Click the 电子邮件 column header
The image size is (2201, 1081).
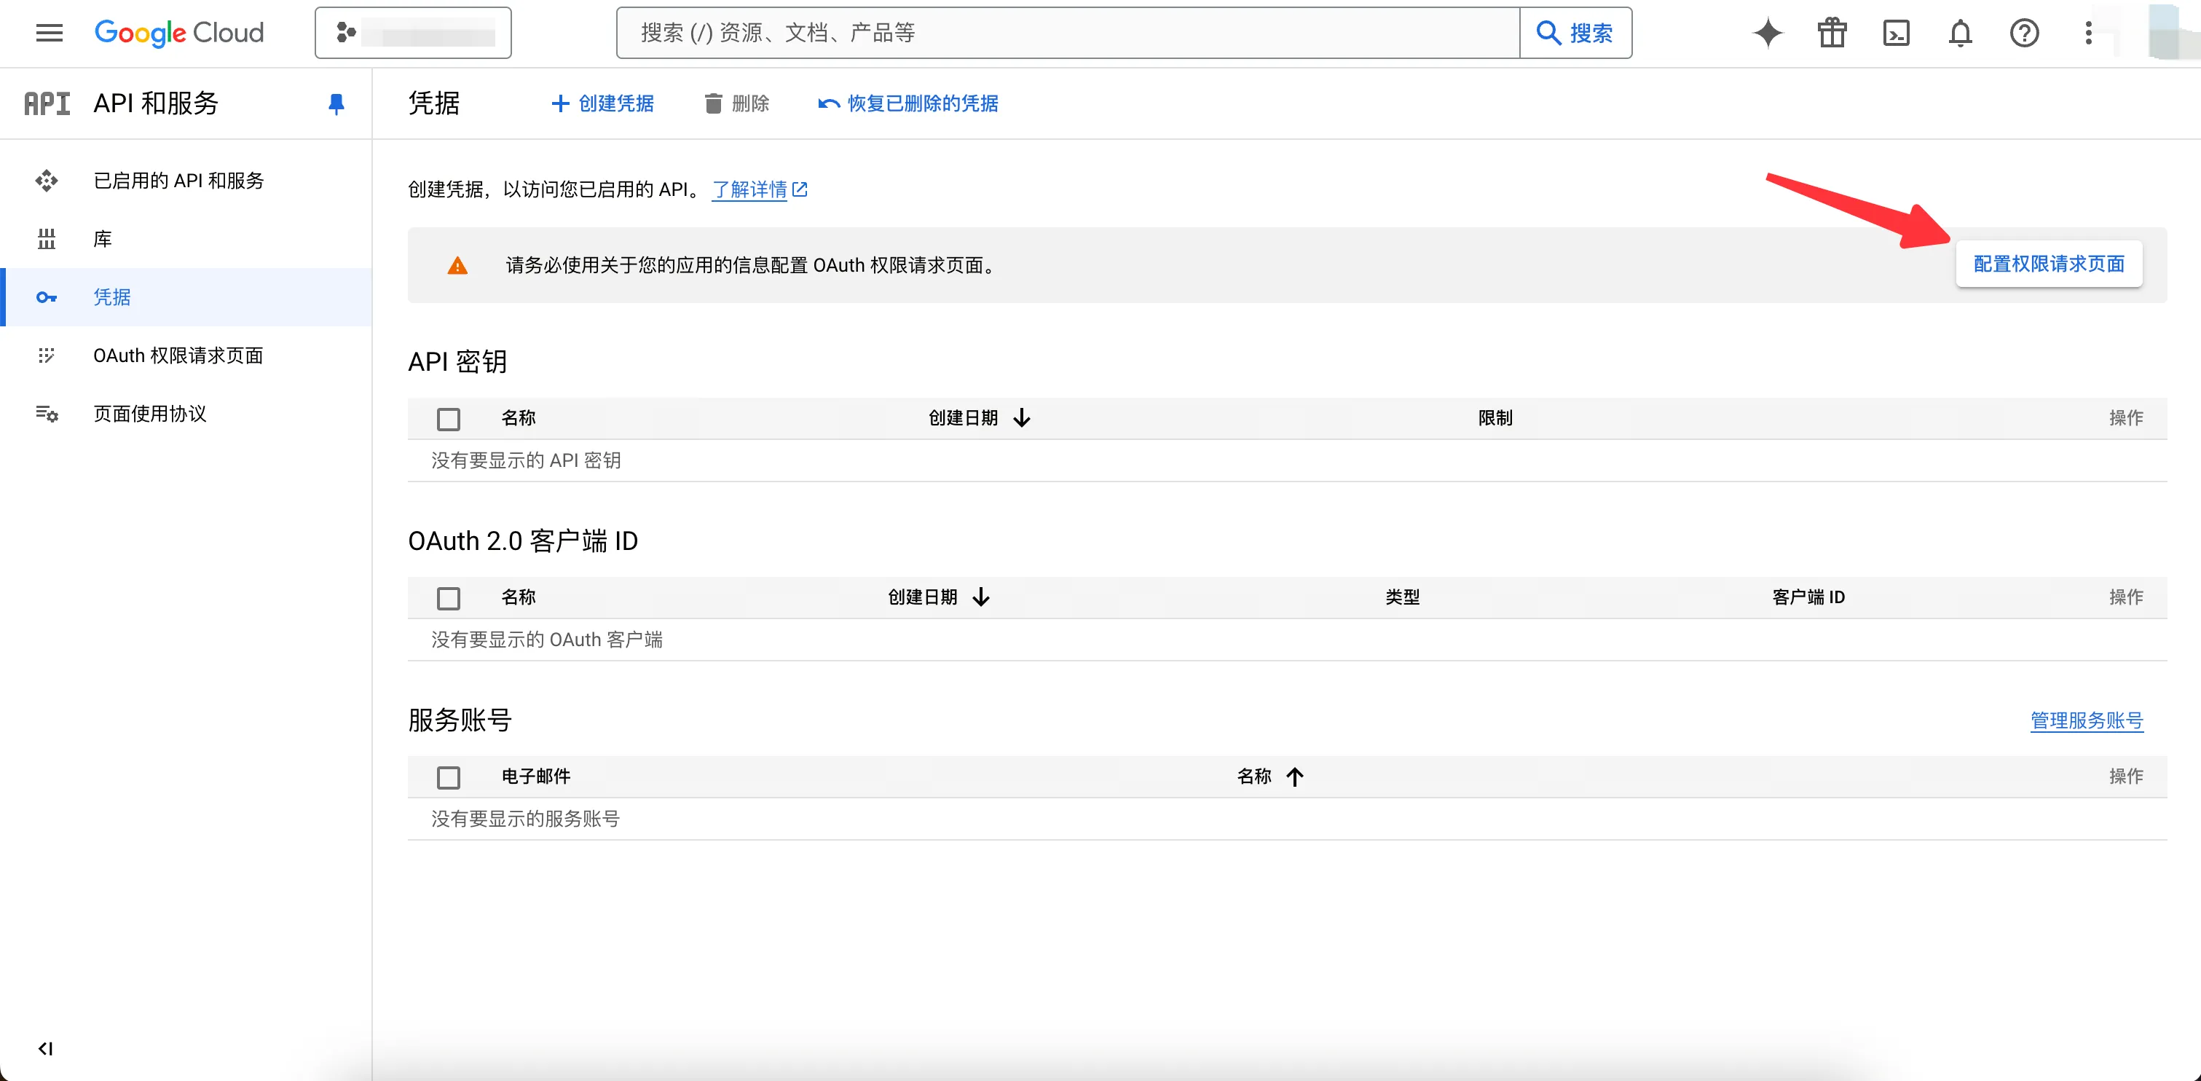tap(536, 776)
